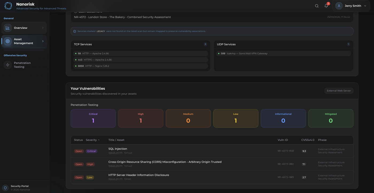Click the Nanorisk logo icon
The height and width of the screenshot is (193, 374).
tap(8, 6)
